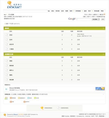The height and width of the screenshot is (118, 109).
Task: Collapse the online members section
Action: coord(103,94)
